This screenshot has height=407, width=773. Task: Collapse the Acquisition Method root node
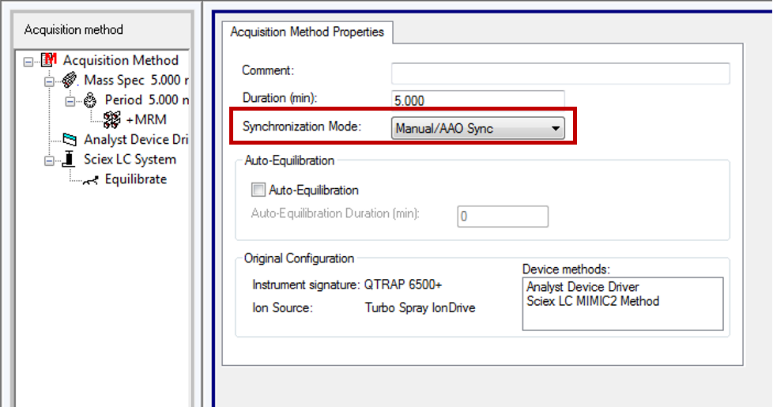point(30,61)
